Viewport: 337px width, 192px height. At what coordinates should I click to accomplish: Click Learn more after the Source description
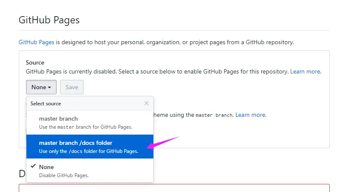click(x=305, y=71)
